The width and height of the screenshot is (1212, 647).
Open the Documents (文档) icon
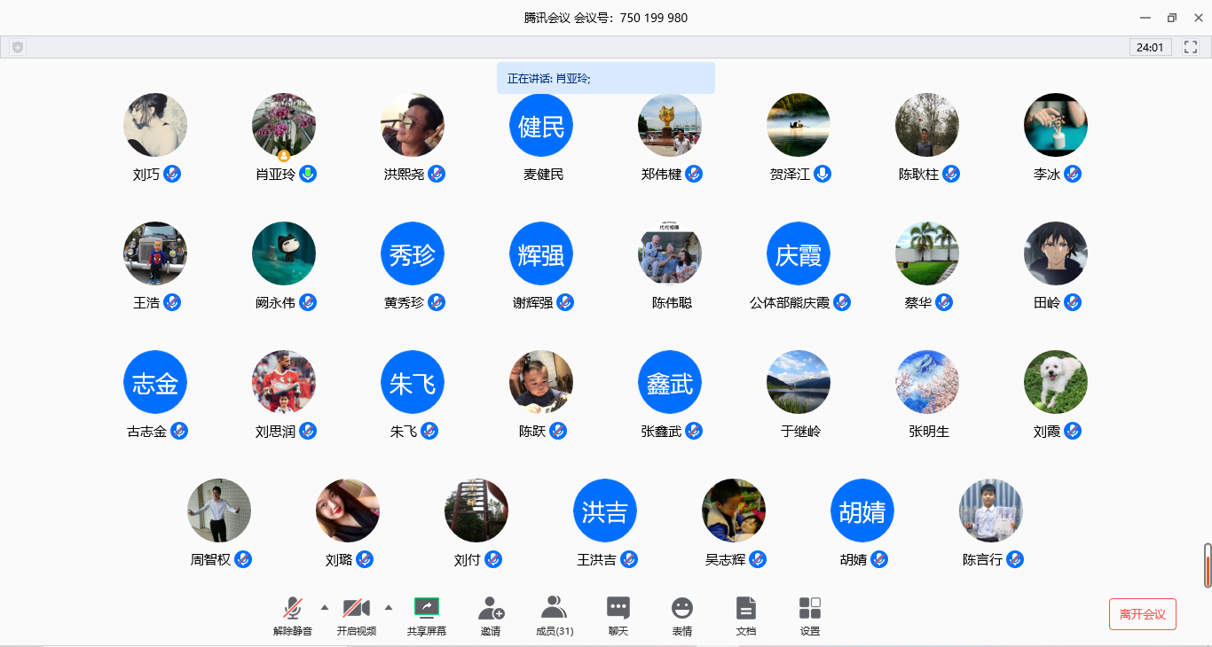click(x=746, y=608)
